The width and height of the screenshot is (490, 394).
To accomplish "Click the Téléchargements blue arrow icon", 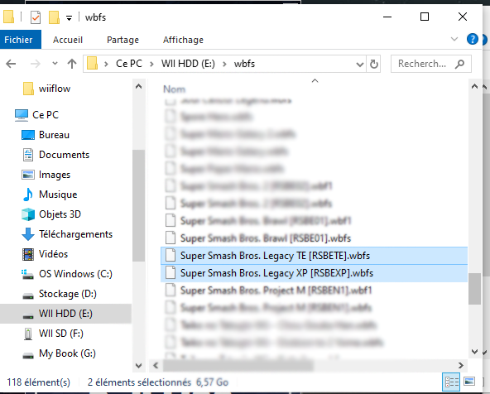I will [28, 234].
